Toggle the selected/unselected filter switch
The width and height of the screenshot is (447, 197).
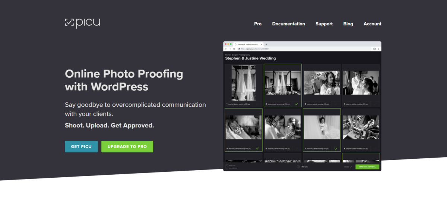[x=226, y=167]
